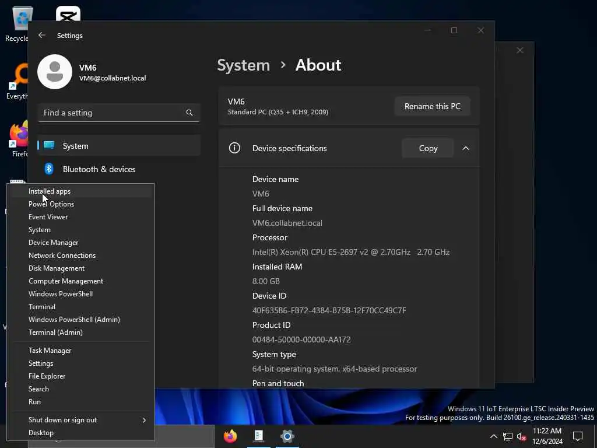This screenshot has height=448, width=597.
Task: Open Bluetooth & devices settings
Action: pyautogui.click(x=119, y=169)
